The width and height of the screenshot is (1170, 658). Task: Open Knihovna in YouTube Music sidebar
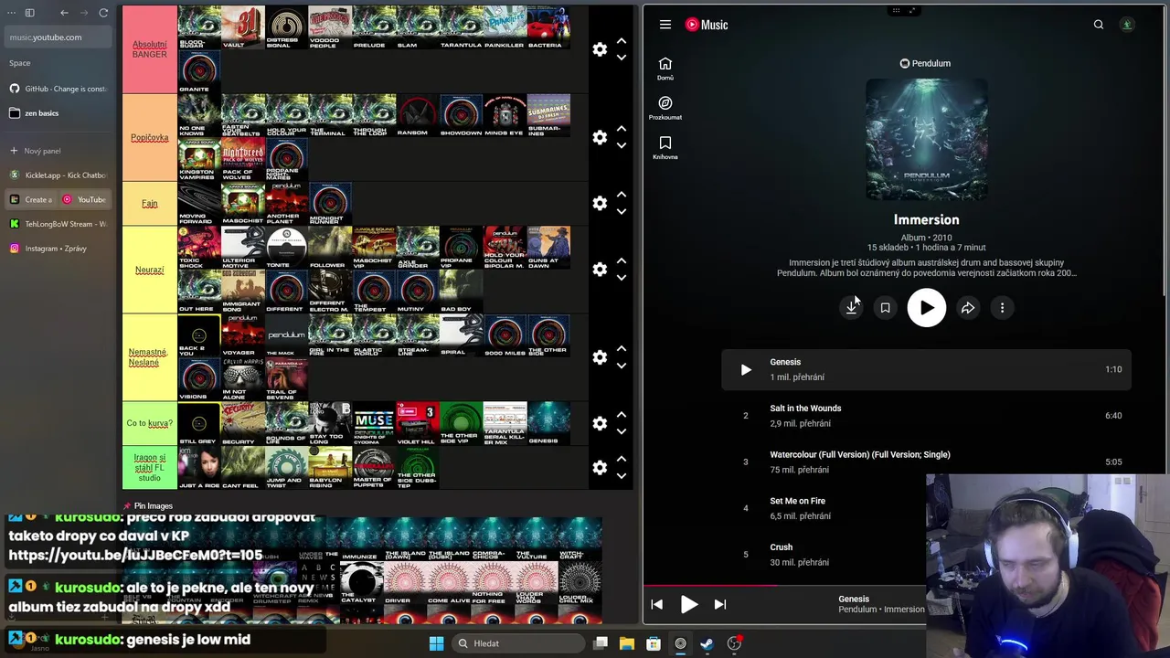pos(665,147)
